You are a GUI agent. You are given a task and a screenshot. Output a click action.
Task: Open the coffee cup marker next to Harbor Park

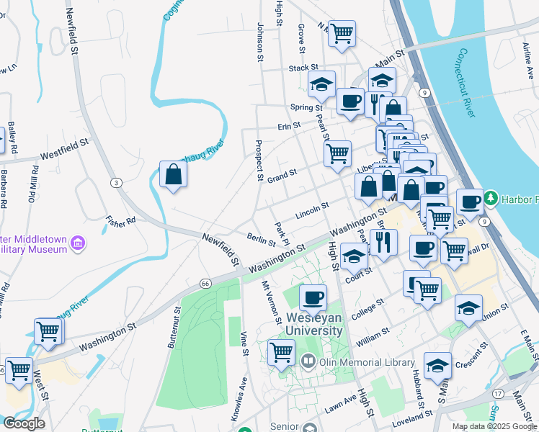pyautogui.click(x=470, y=203)
